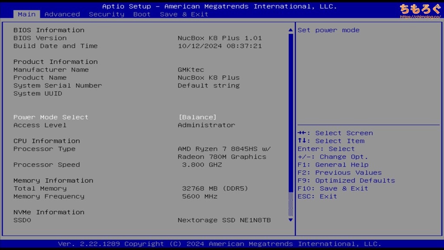Viewport: 444px width, 250px height.
Task: Click the Manufacturer Name label
Action: pos(51,70)
